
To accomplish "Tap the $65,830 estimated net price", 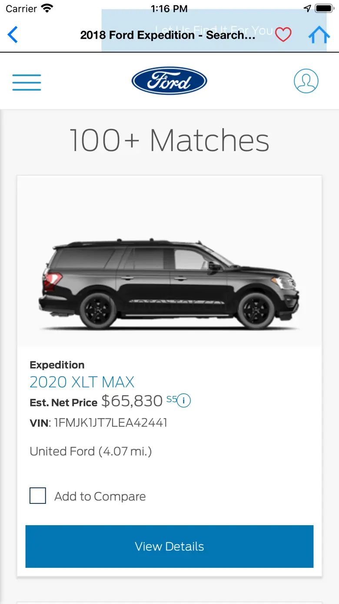I will 132,401.
